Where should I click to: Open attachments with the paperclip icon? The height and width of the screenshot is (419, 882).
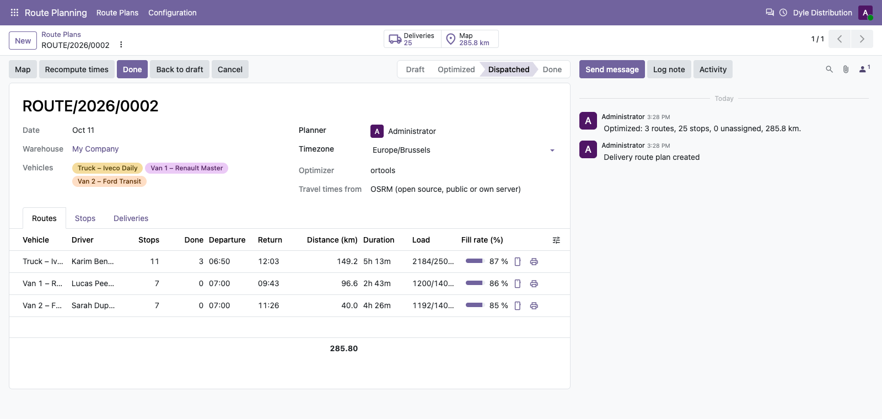(846, 69)
